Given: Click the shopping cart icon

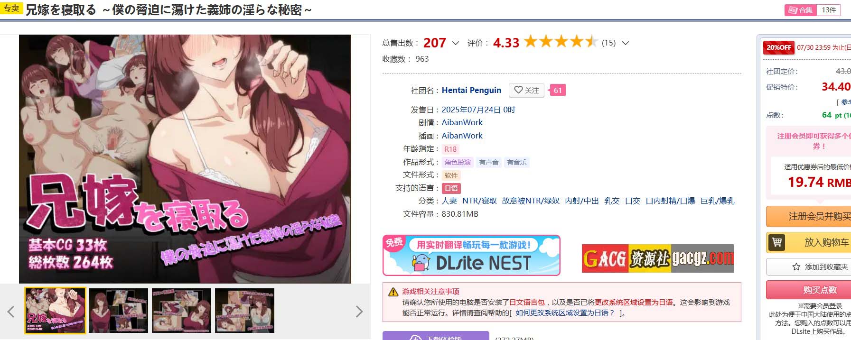Looking at the screenshot, I should click(777, 242).
